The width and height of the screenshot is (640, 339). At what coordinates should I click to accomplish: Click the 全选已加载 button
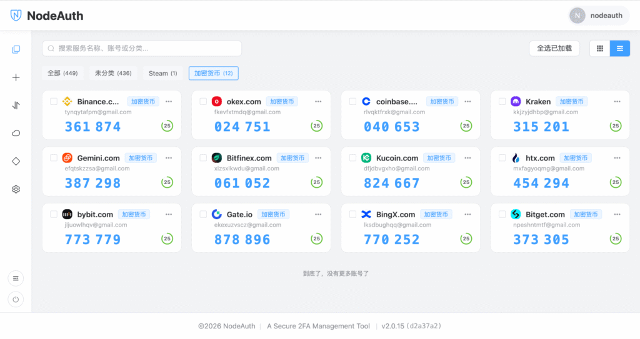click(x=554, y=49)
